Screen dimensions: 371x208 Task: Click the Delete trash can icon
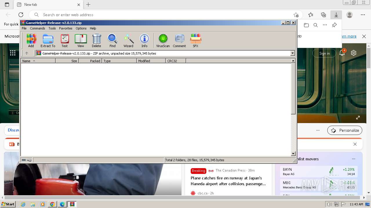point(97,41)
